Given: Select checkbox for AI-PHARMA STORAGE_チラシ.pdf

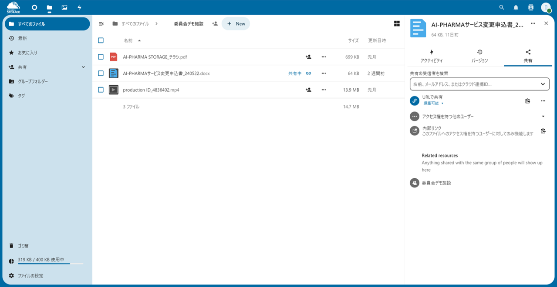Looking at the screenshot, I should click(101, 57).
